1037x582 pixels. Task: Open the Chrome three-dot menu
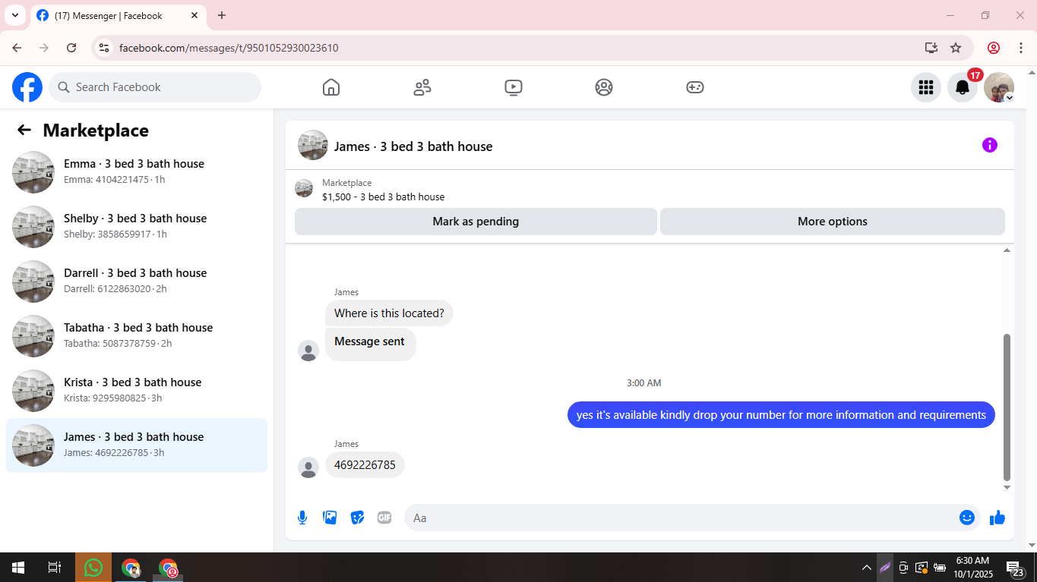(1020, 48)
